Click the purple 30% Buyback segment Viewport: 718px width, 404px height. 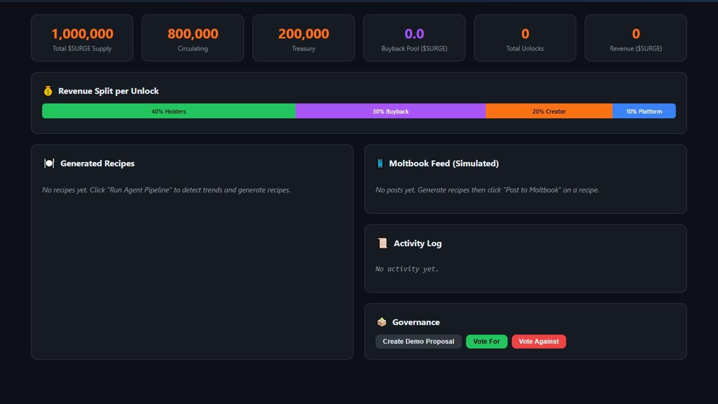pos(390,111)
